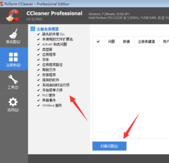This screenshot has width=169, height=163.
Task: Click the CCleaner logo in header
Action: pyautogui.click(x=13, y=16)
